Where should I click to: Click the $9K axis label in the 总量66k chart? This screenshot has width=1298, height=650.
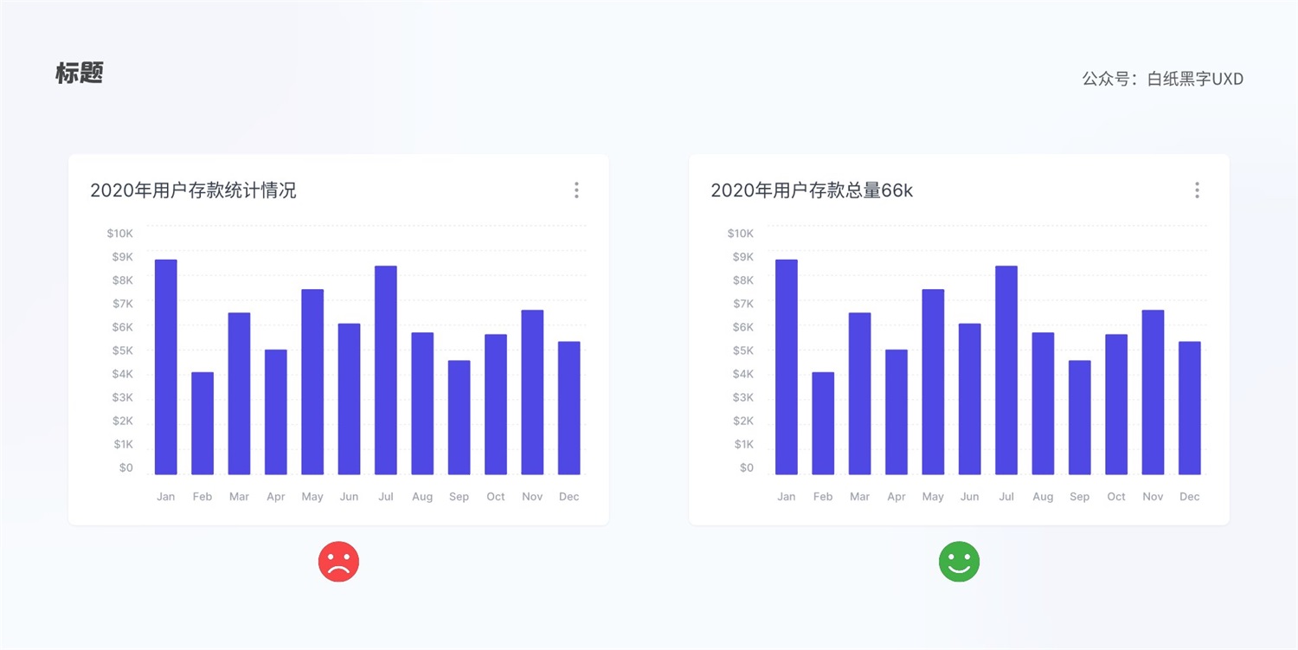(743, 256)
